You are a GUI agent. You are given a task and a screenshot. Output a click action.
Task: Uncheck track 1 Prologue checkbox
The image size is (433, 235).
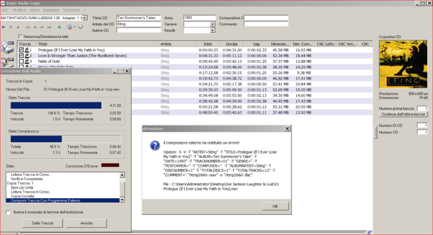coord(21,49)
